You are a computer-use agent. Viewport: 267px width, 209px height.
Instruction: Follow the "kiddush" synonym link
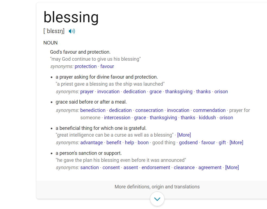point(207,118)
